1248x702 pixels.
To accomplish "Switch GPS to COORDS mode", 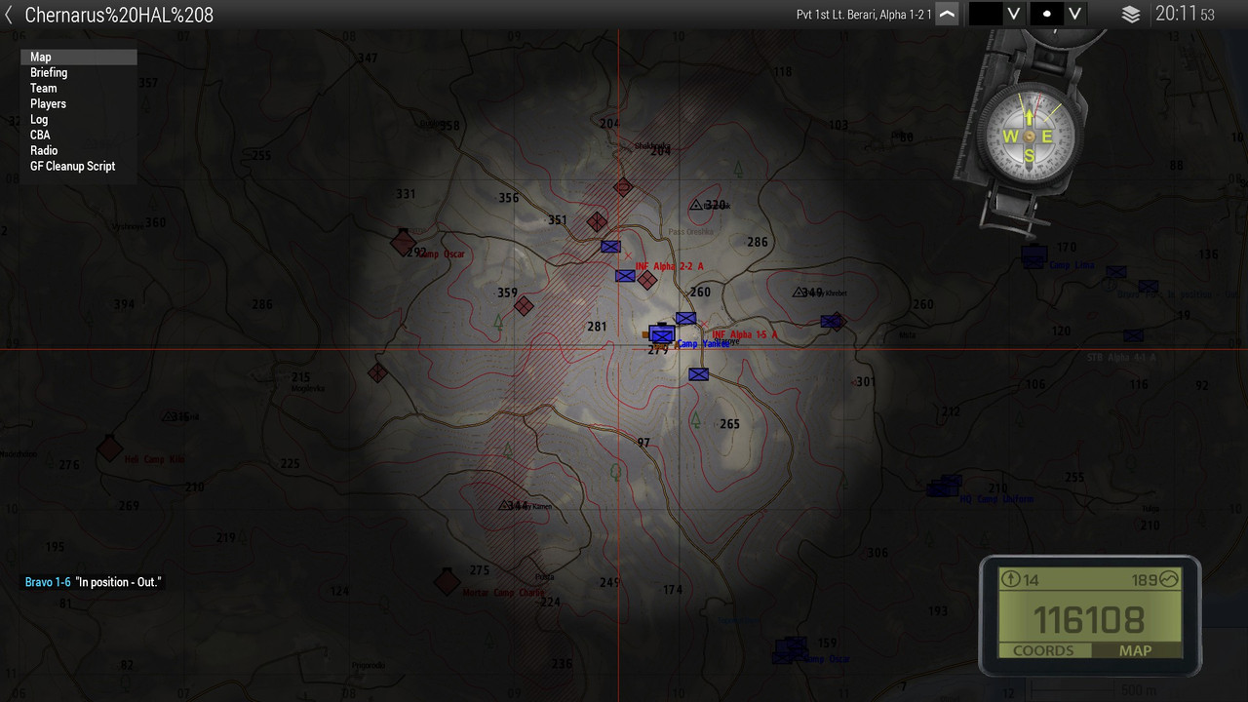I will [x=1043, y=650].
